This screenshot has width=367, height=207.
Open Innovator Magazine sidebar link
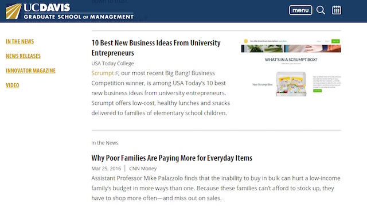(30, 71)
